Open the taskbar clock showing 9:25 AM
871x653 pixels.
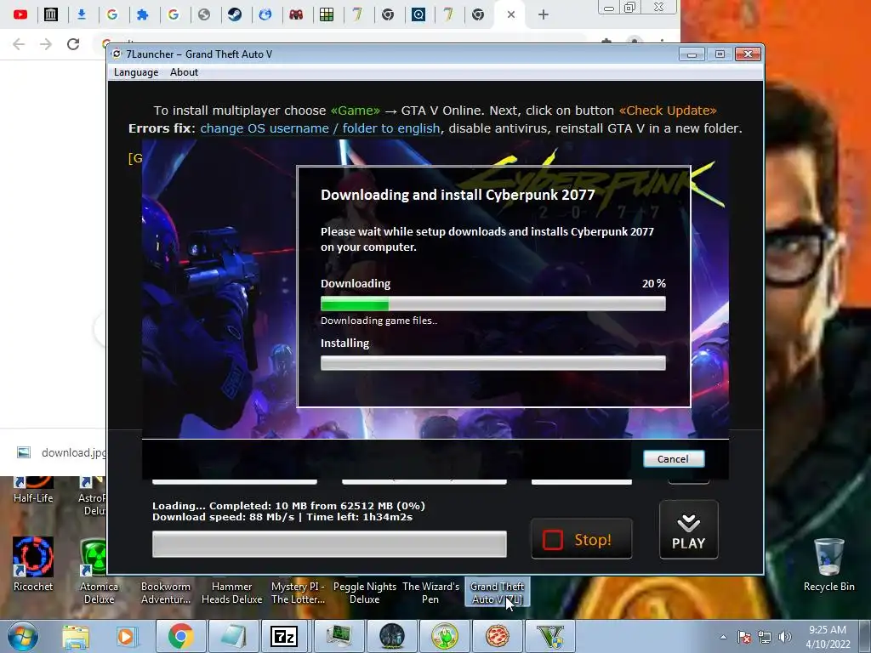828,637
